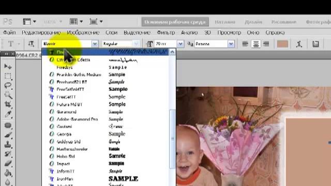The width and height of the screenshot is (331, 186).
Task: Open the Редактирование menu
Action: point(41,33)
